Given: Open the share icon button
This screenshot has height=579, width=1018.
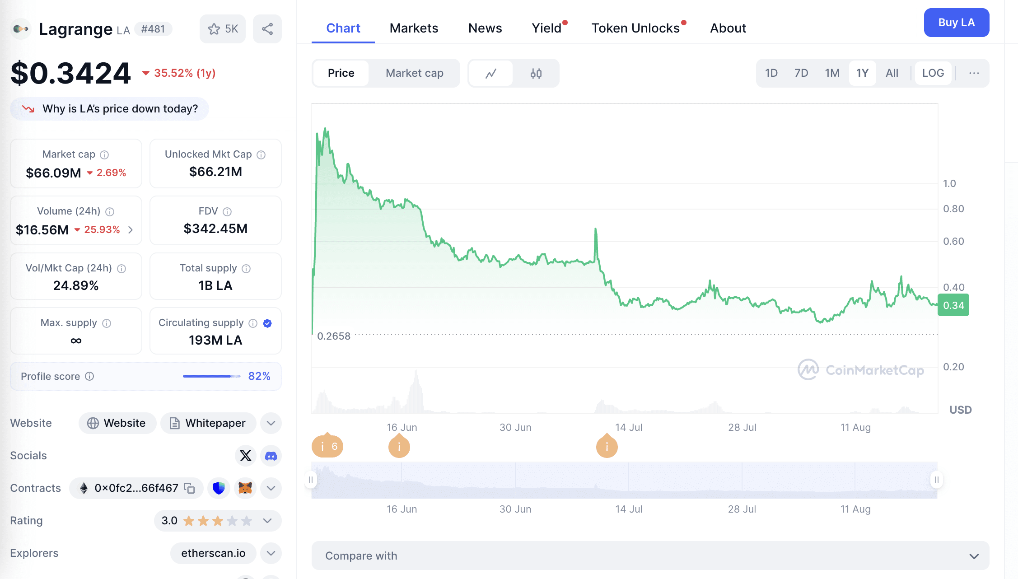Looking at the screenshot, I should pos(267,29).
